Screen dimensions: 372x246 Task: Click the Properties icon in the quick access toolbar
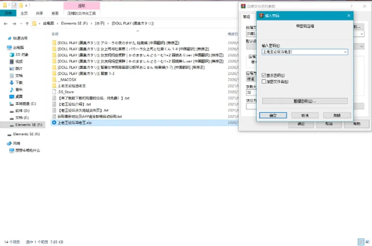click(14, 5)
